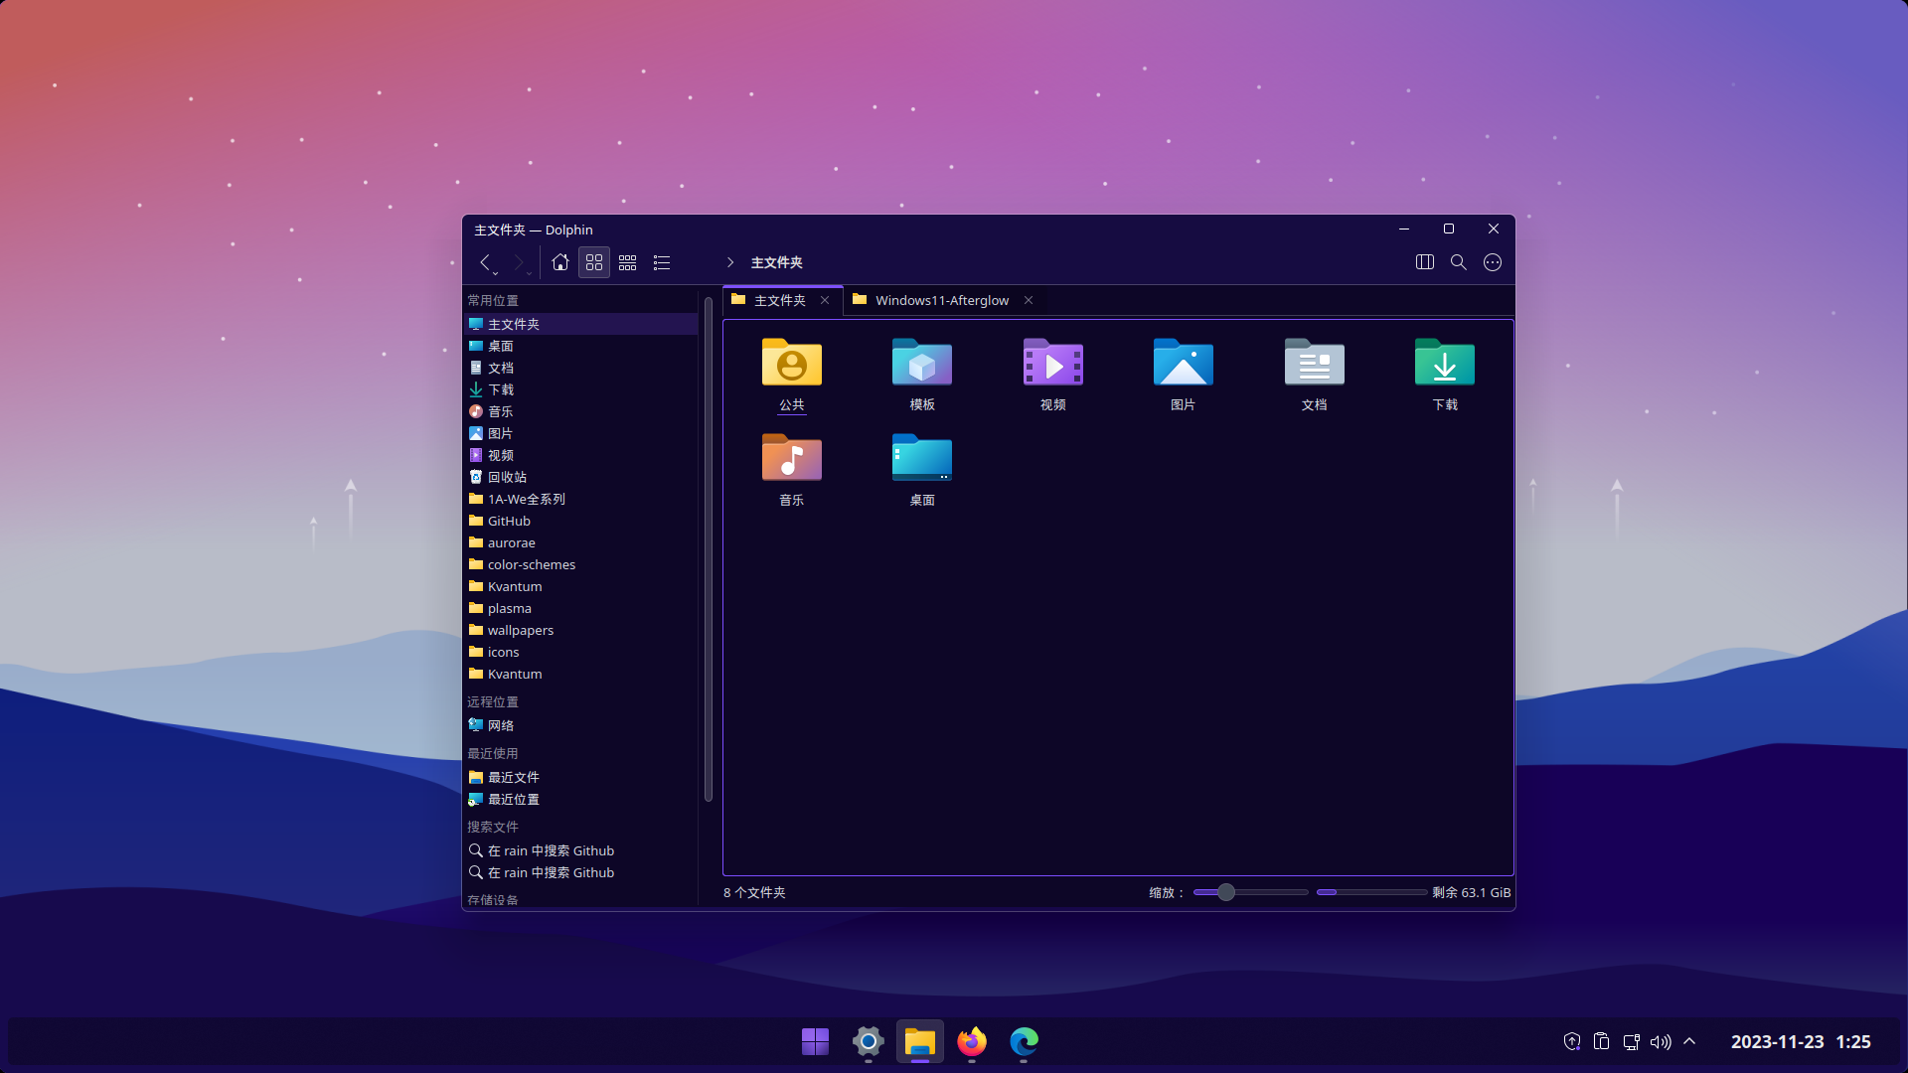Open 图片 in Places sidebar

tap(581, 433)
